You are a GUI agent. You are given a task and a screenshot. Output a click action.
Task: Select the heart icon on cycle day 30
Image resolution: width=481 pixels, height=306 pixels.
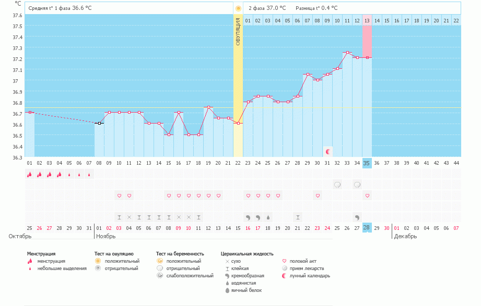tap(318, 195)
